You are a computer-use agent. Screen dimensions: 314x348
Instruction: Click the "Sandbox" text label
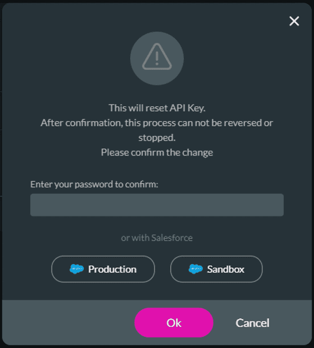tap(226, 269)
